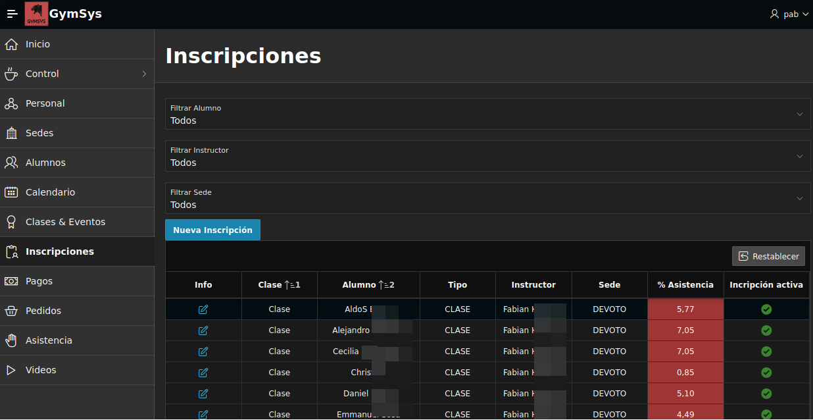813x420 pixels.
Task: Select the Pagos payments icon
Action: coord(11,281)
